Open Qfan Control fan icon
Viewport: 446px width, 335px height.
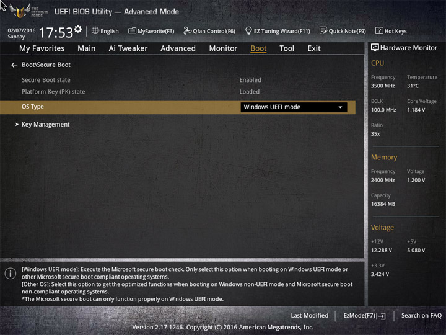[x=187, y=30]
